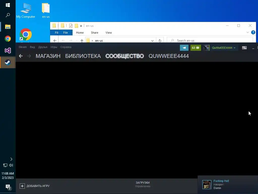Open the Share ribbon tab in Explorer
This screenshot has height=194, width=258.
[95, 33]
